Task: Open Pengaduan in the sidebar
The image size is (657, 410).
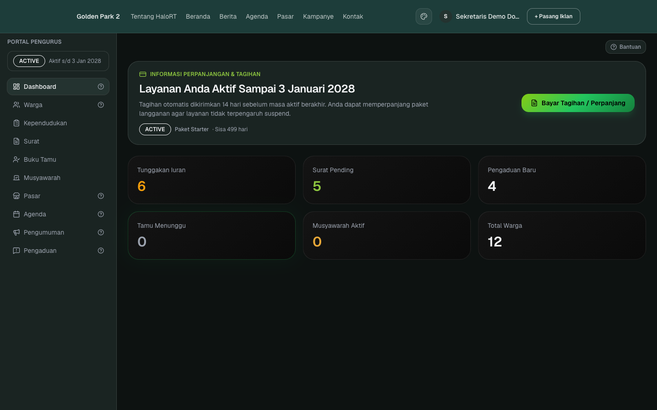Action: coord(58,251)
